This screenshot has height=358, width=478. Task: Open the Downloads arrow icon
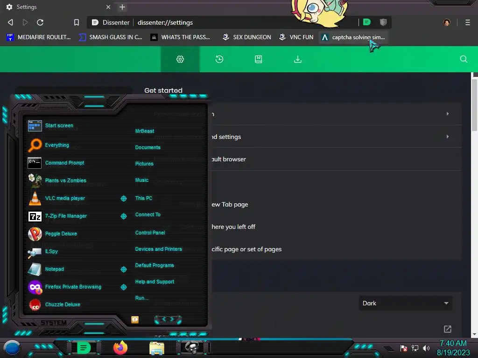[298, 59]
